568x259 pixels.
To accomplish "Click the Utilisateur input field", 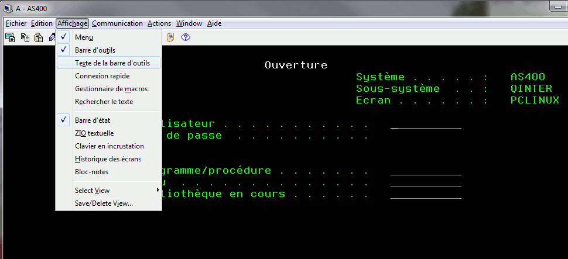I will coord(426,124).
